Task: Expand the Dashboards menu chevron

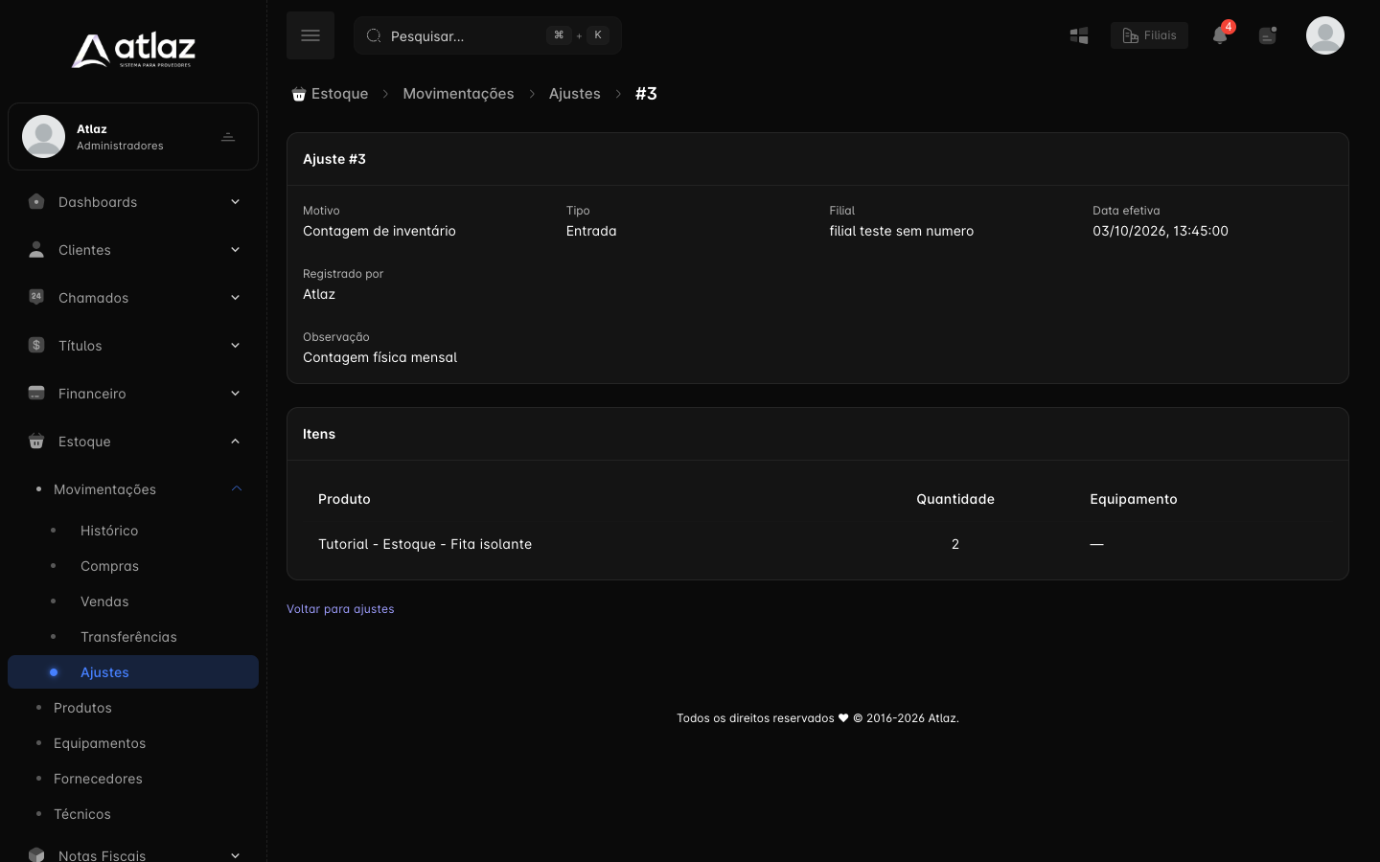Action: coord(235,202)
